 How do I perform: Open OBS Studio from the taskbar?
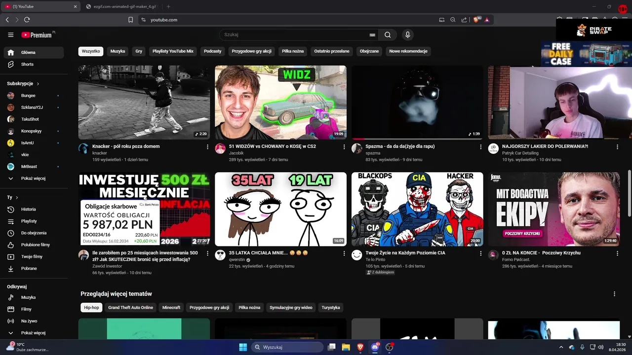pos(390,347)
